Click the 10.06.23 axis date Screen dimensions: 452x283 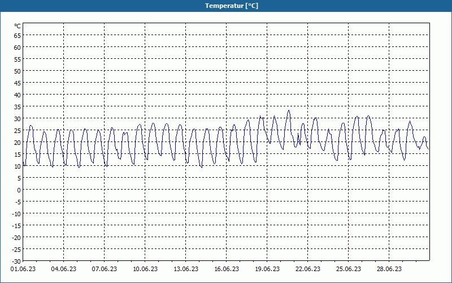[145, 269]
